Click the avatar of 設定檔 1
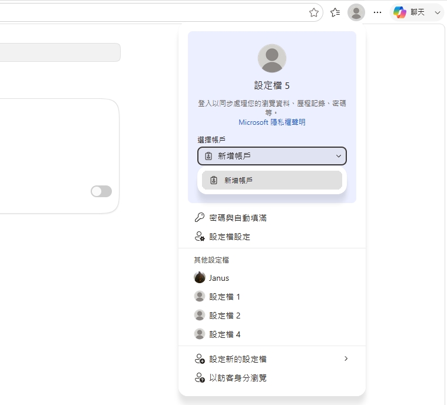Image resolution: width=447 pixels, height=405 pixels. [x=200, y=296]
